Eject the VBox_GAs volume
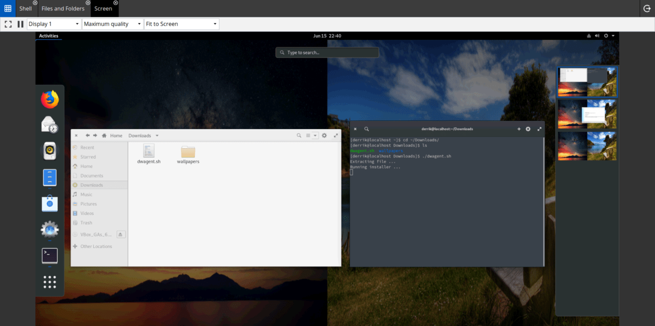The image size is (655, 326). coord(121,234)
